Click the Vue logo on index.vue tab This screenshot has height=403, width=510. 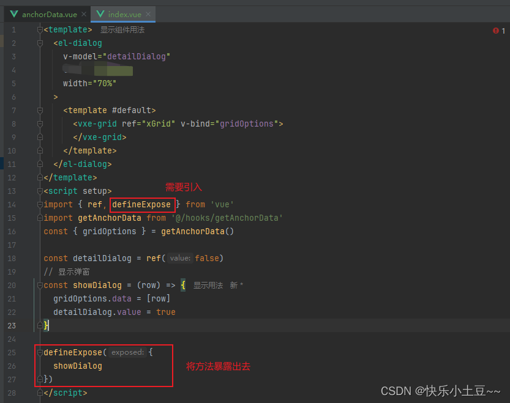click(100, 13)
